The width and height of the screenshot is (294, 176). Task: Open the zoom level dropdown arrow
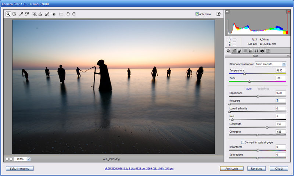29,159
